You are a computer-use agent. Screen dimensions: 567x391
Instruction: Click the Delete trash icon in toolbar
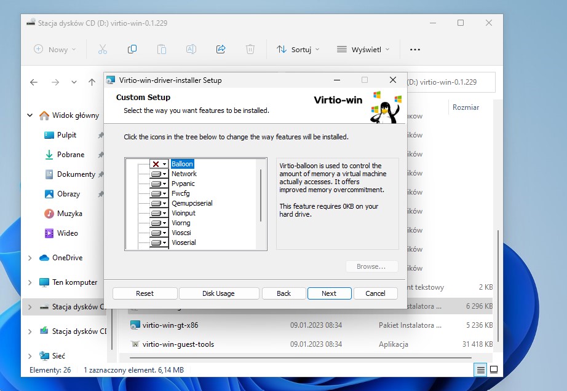coord(250,49)
